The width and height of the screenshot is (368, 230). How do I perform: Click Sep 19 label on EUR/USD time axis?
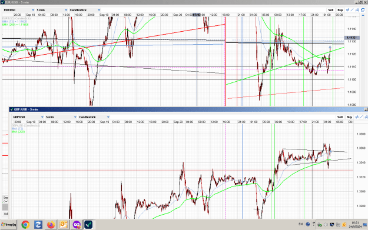(x=104, y=15)
